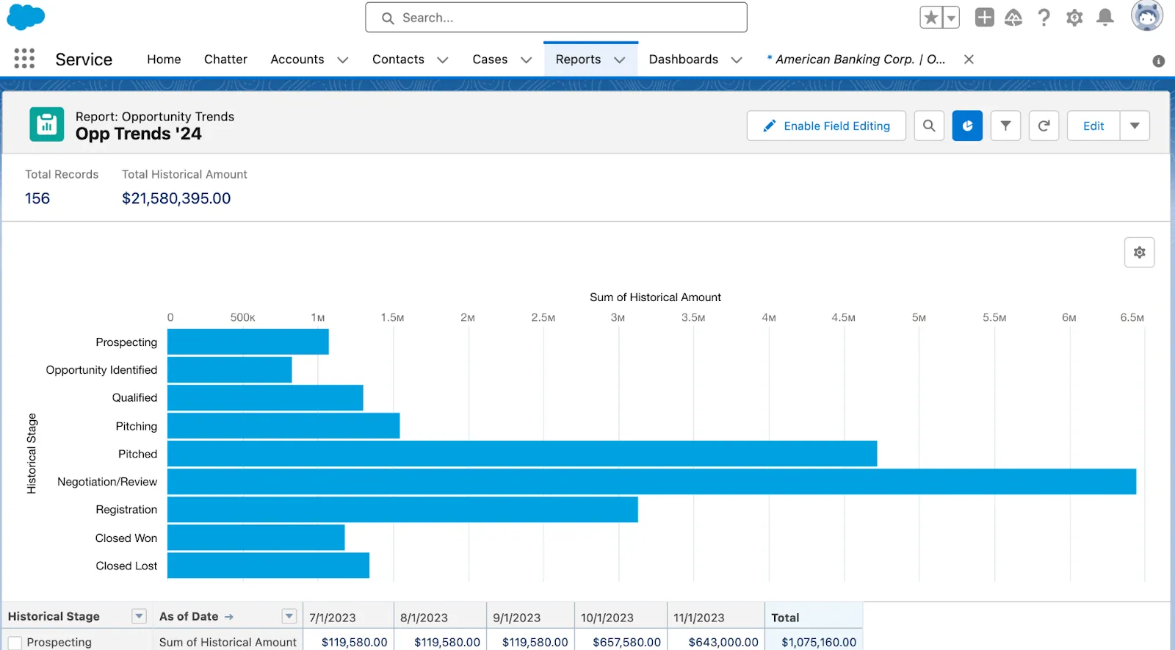Screen dimensions: 1175x650
Task: Open Trailhead guidance icon
Action: click(x=1013, y=18)
